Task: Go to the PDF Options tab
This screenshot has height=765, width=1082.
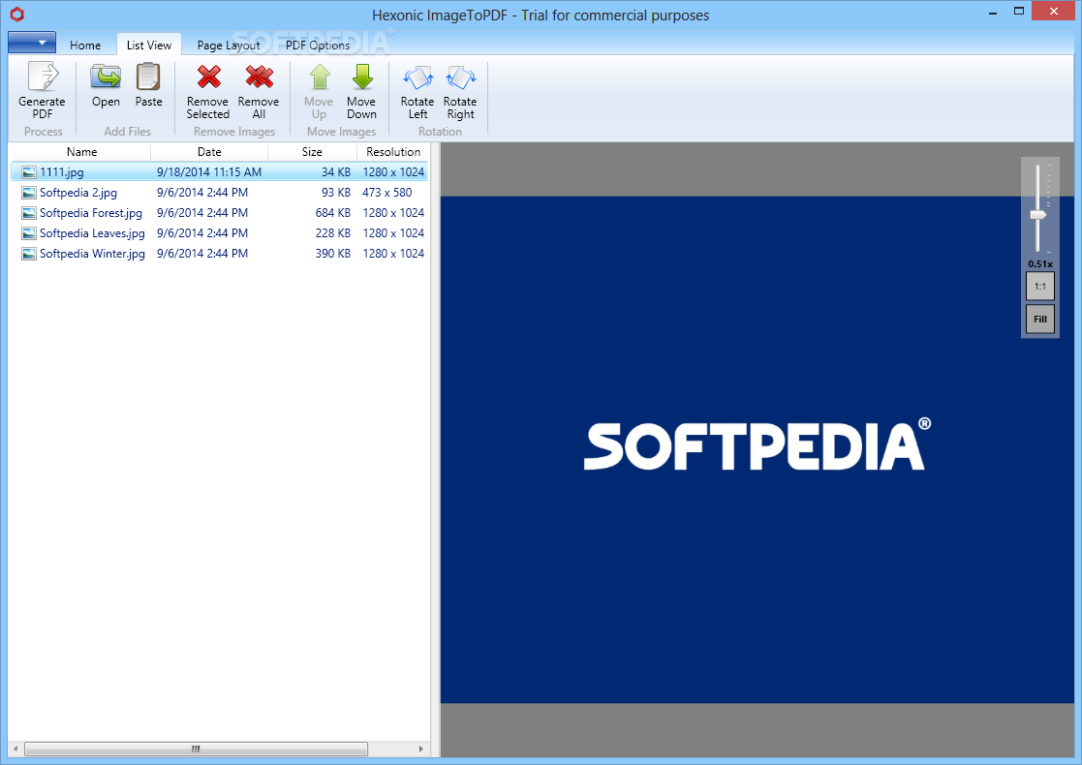Action: [x=318, y=45]
